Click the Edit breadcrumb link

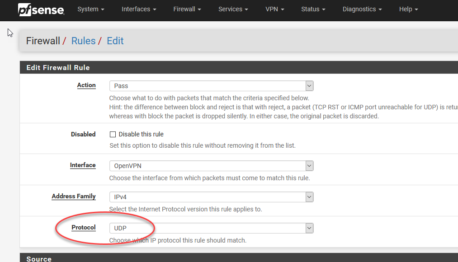tap(115, 41)
